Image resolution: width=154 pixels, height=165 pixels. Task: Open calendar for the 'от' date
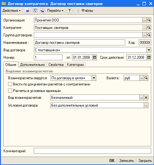94,57
